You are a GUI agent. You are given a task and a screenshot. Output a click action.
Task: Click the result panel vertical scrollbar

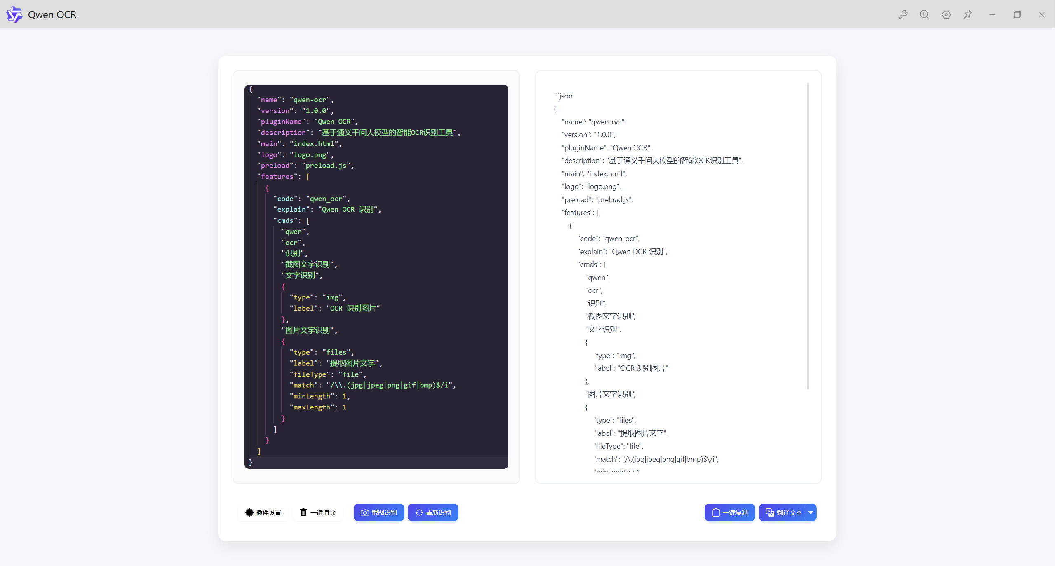808,236
